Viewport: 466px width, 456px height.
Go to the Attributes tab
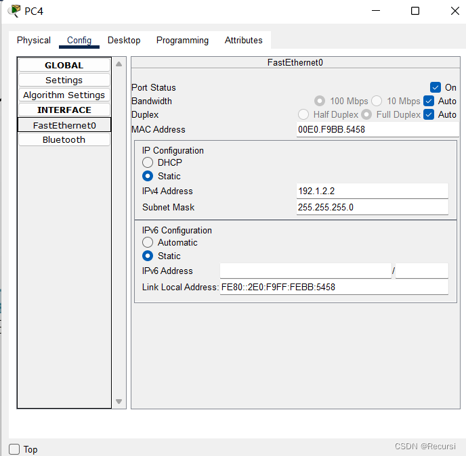[x=243, y=40]
